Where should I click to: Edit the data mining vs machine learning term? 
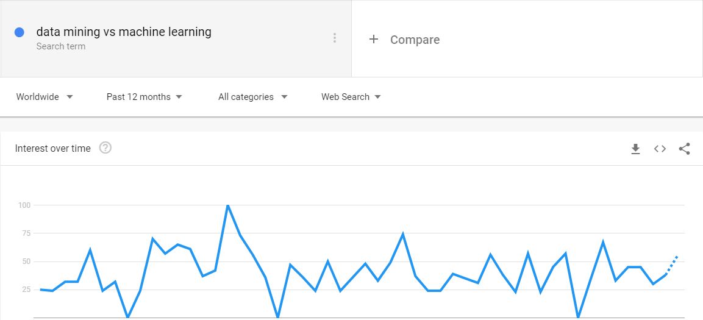[x=124, y=32]
